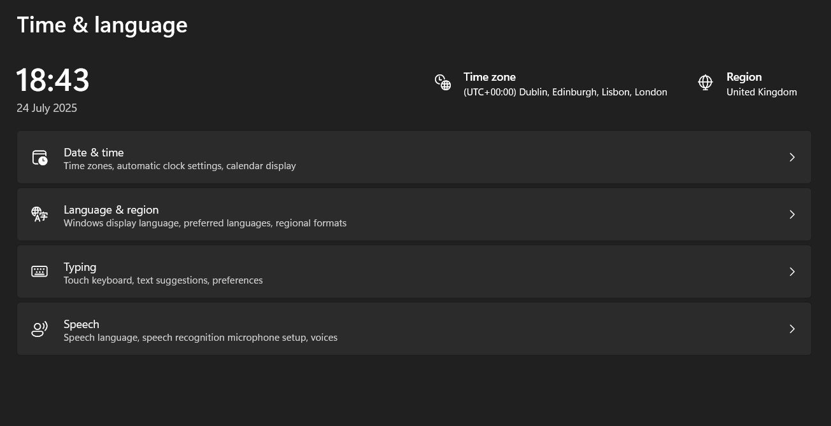Click 'Touch keyboard, text suggestions, preferences' description
The width and height of the screenshot is (831, 426).
point(163,280)
